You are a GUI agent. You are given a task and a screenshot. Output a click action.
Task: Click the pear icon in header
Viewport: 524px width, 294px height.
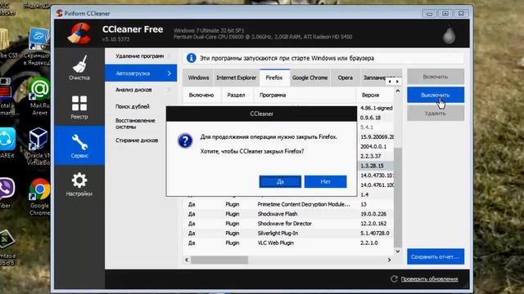[449, 34]
